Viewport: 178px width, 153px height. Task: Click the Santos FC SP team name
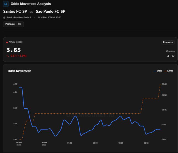click(15, 11)
